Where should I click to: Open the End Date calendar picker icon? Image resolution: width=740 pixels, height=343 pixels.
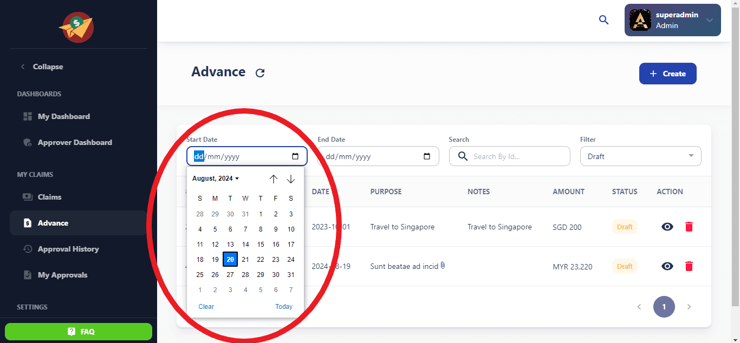pos(427,156)
